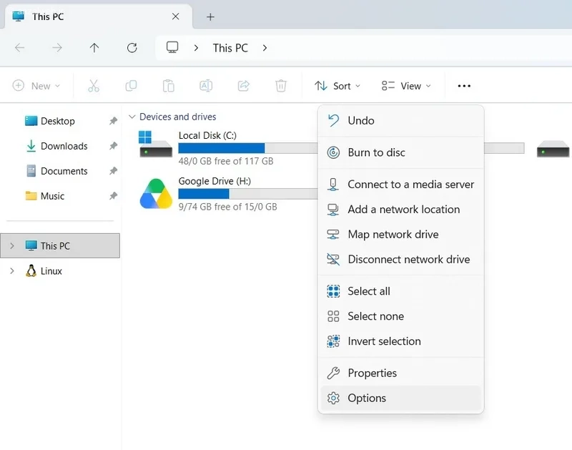
Task: Click This PC in the address bar
Action: (x=230, y=48)
